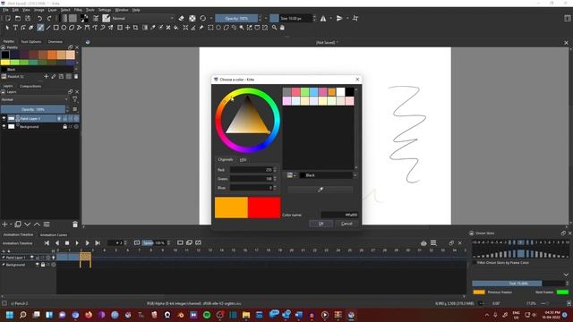Select the Elliptical Selection tool
This screenshot has height=322, width=573.
[x=218, y=28]
